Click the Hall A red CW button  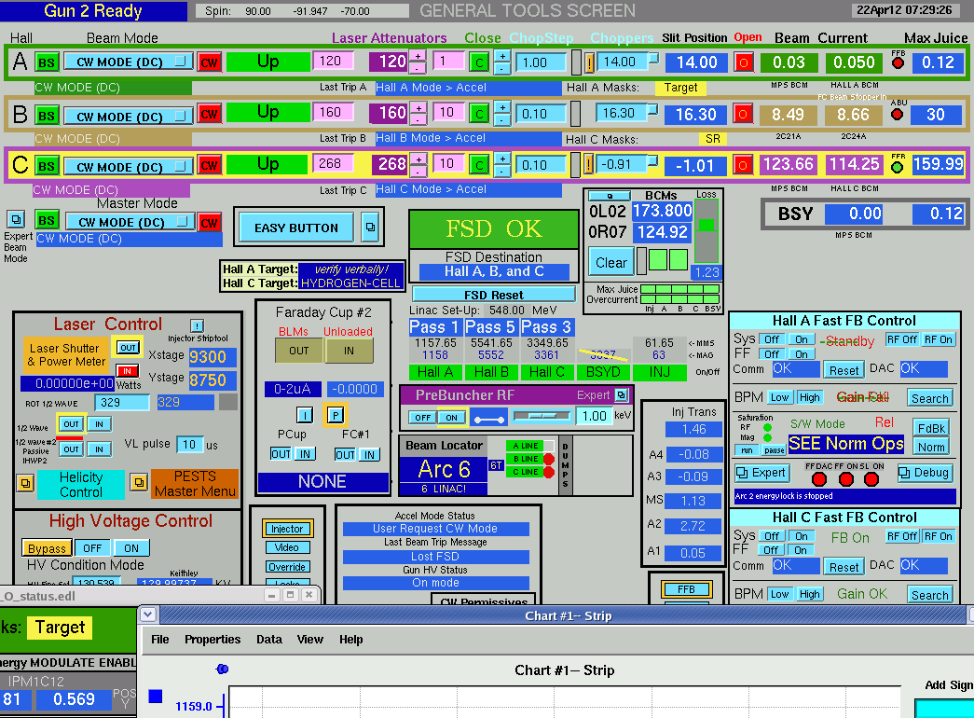pyautogui.click(x=209, y=62)
